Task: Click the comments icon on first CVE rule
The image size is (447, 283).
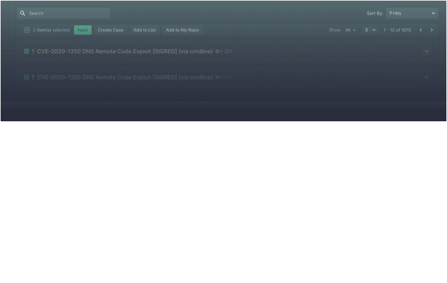Action: click(227, 51)
